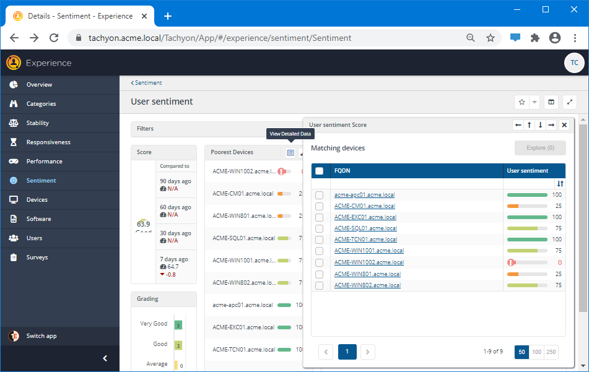Screen dimensions: 589x372
Task: Go to previous page of results
Action: tap(326, 352)
